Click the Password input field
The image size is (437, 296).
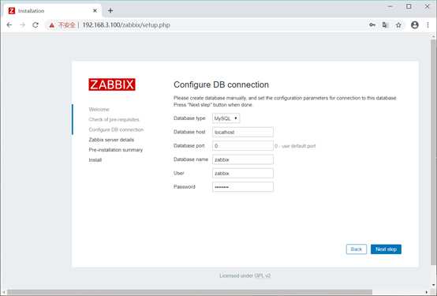(243, 187)
